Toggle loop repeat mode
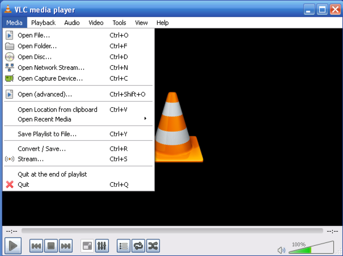Screen dimensions: 343x256 pyautogui.click(x=138, y=246)
